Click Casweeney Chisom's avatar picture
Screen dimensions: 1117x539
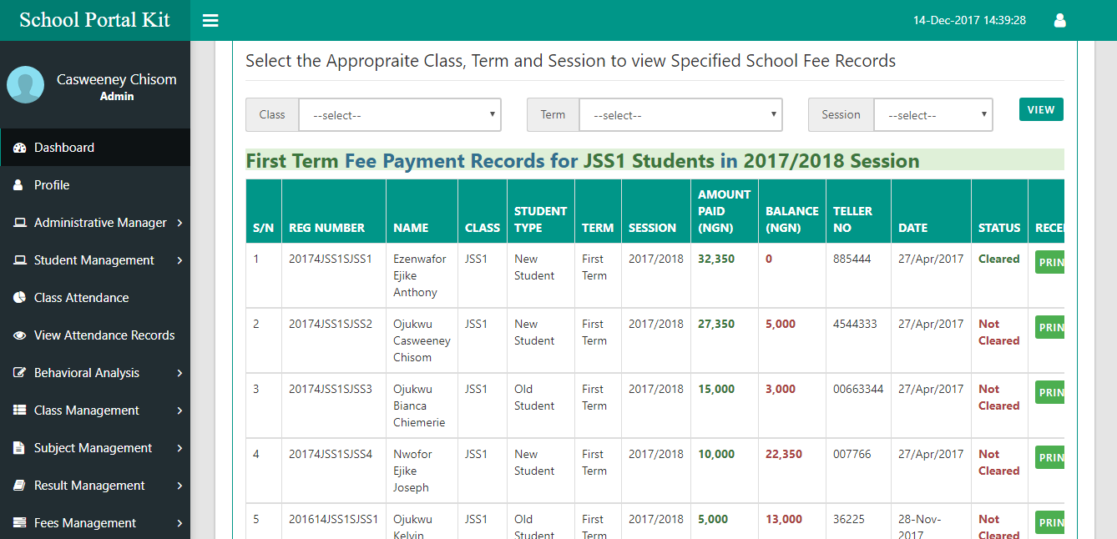pos(25,85)
